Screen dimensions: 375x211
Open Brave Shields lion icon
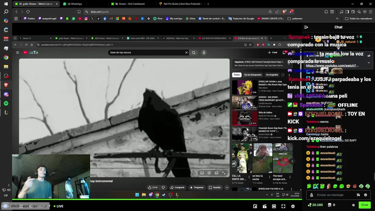coord(284,12)
